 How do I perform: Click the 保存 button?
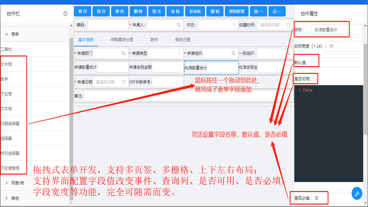click(x=101, y=11)
